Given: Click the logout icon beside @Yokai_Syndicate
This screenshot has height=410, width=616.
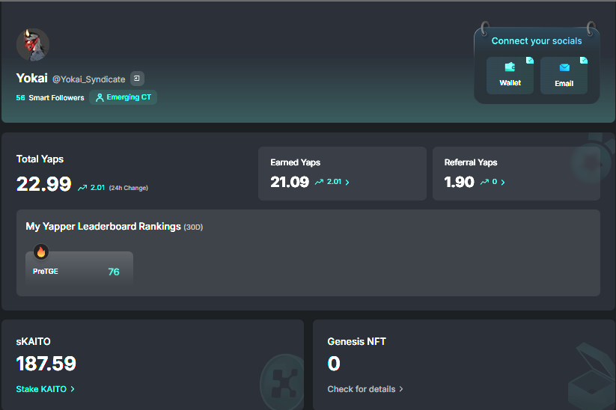Looking at the screenshot, I should coord(137,79).
